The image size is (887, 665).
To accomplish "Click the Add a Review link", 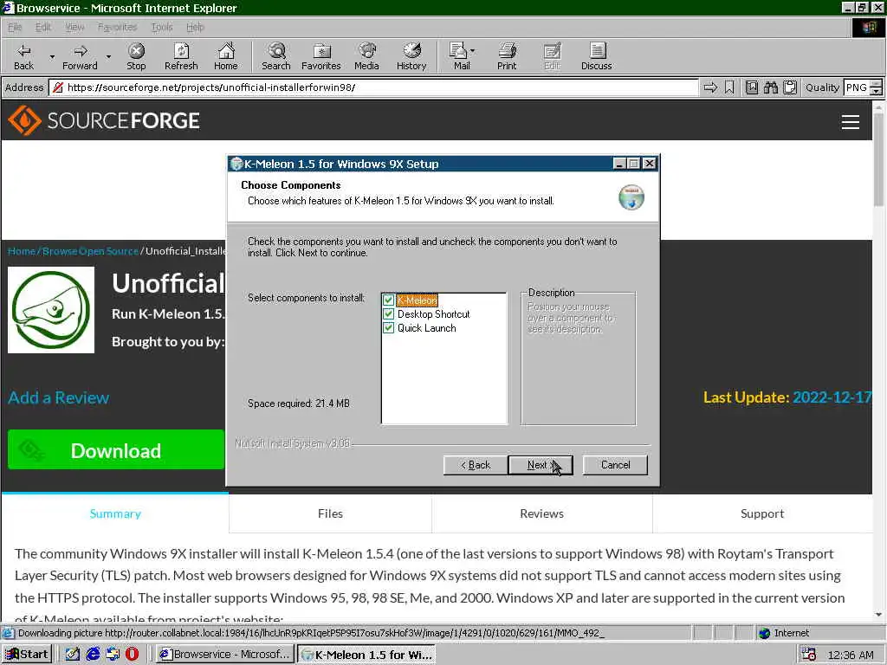I will point(58,397).
